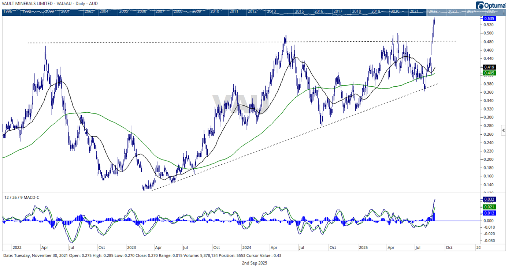Select 2010 in the top timeline navigator
Screen dimensions: 508x270
coord(215,11)
